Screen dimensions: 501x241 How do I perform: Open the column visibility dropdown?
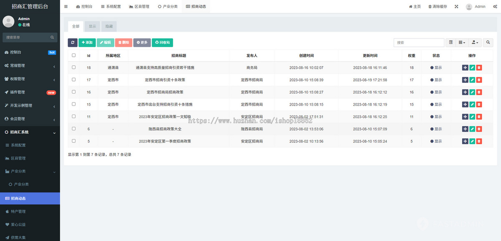click(461, 42)
